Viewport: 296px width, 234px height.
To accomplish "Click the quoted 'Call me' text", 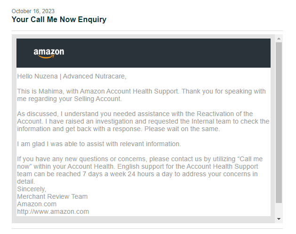I will tap(251, 159).
